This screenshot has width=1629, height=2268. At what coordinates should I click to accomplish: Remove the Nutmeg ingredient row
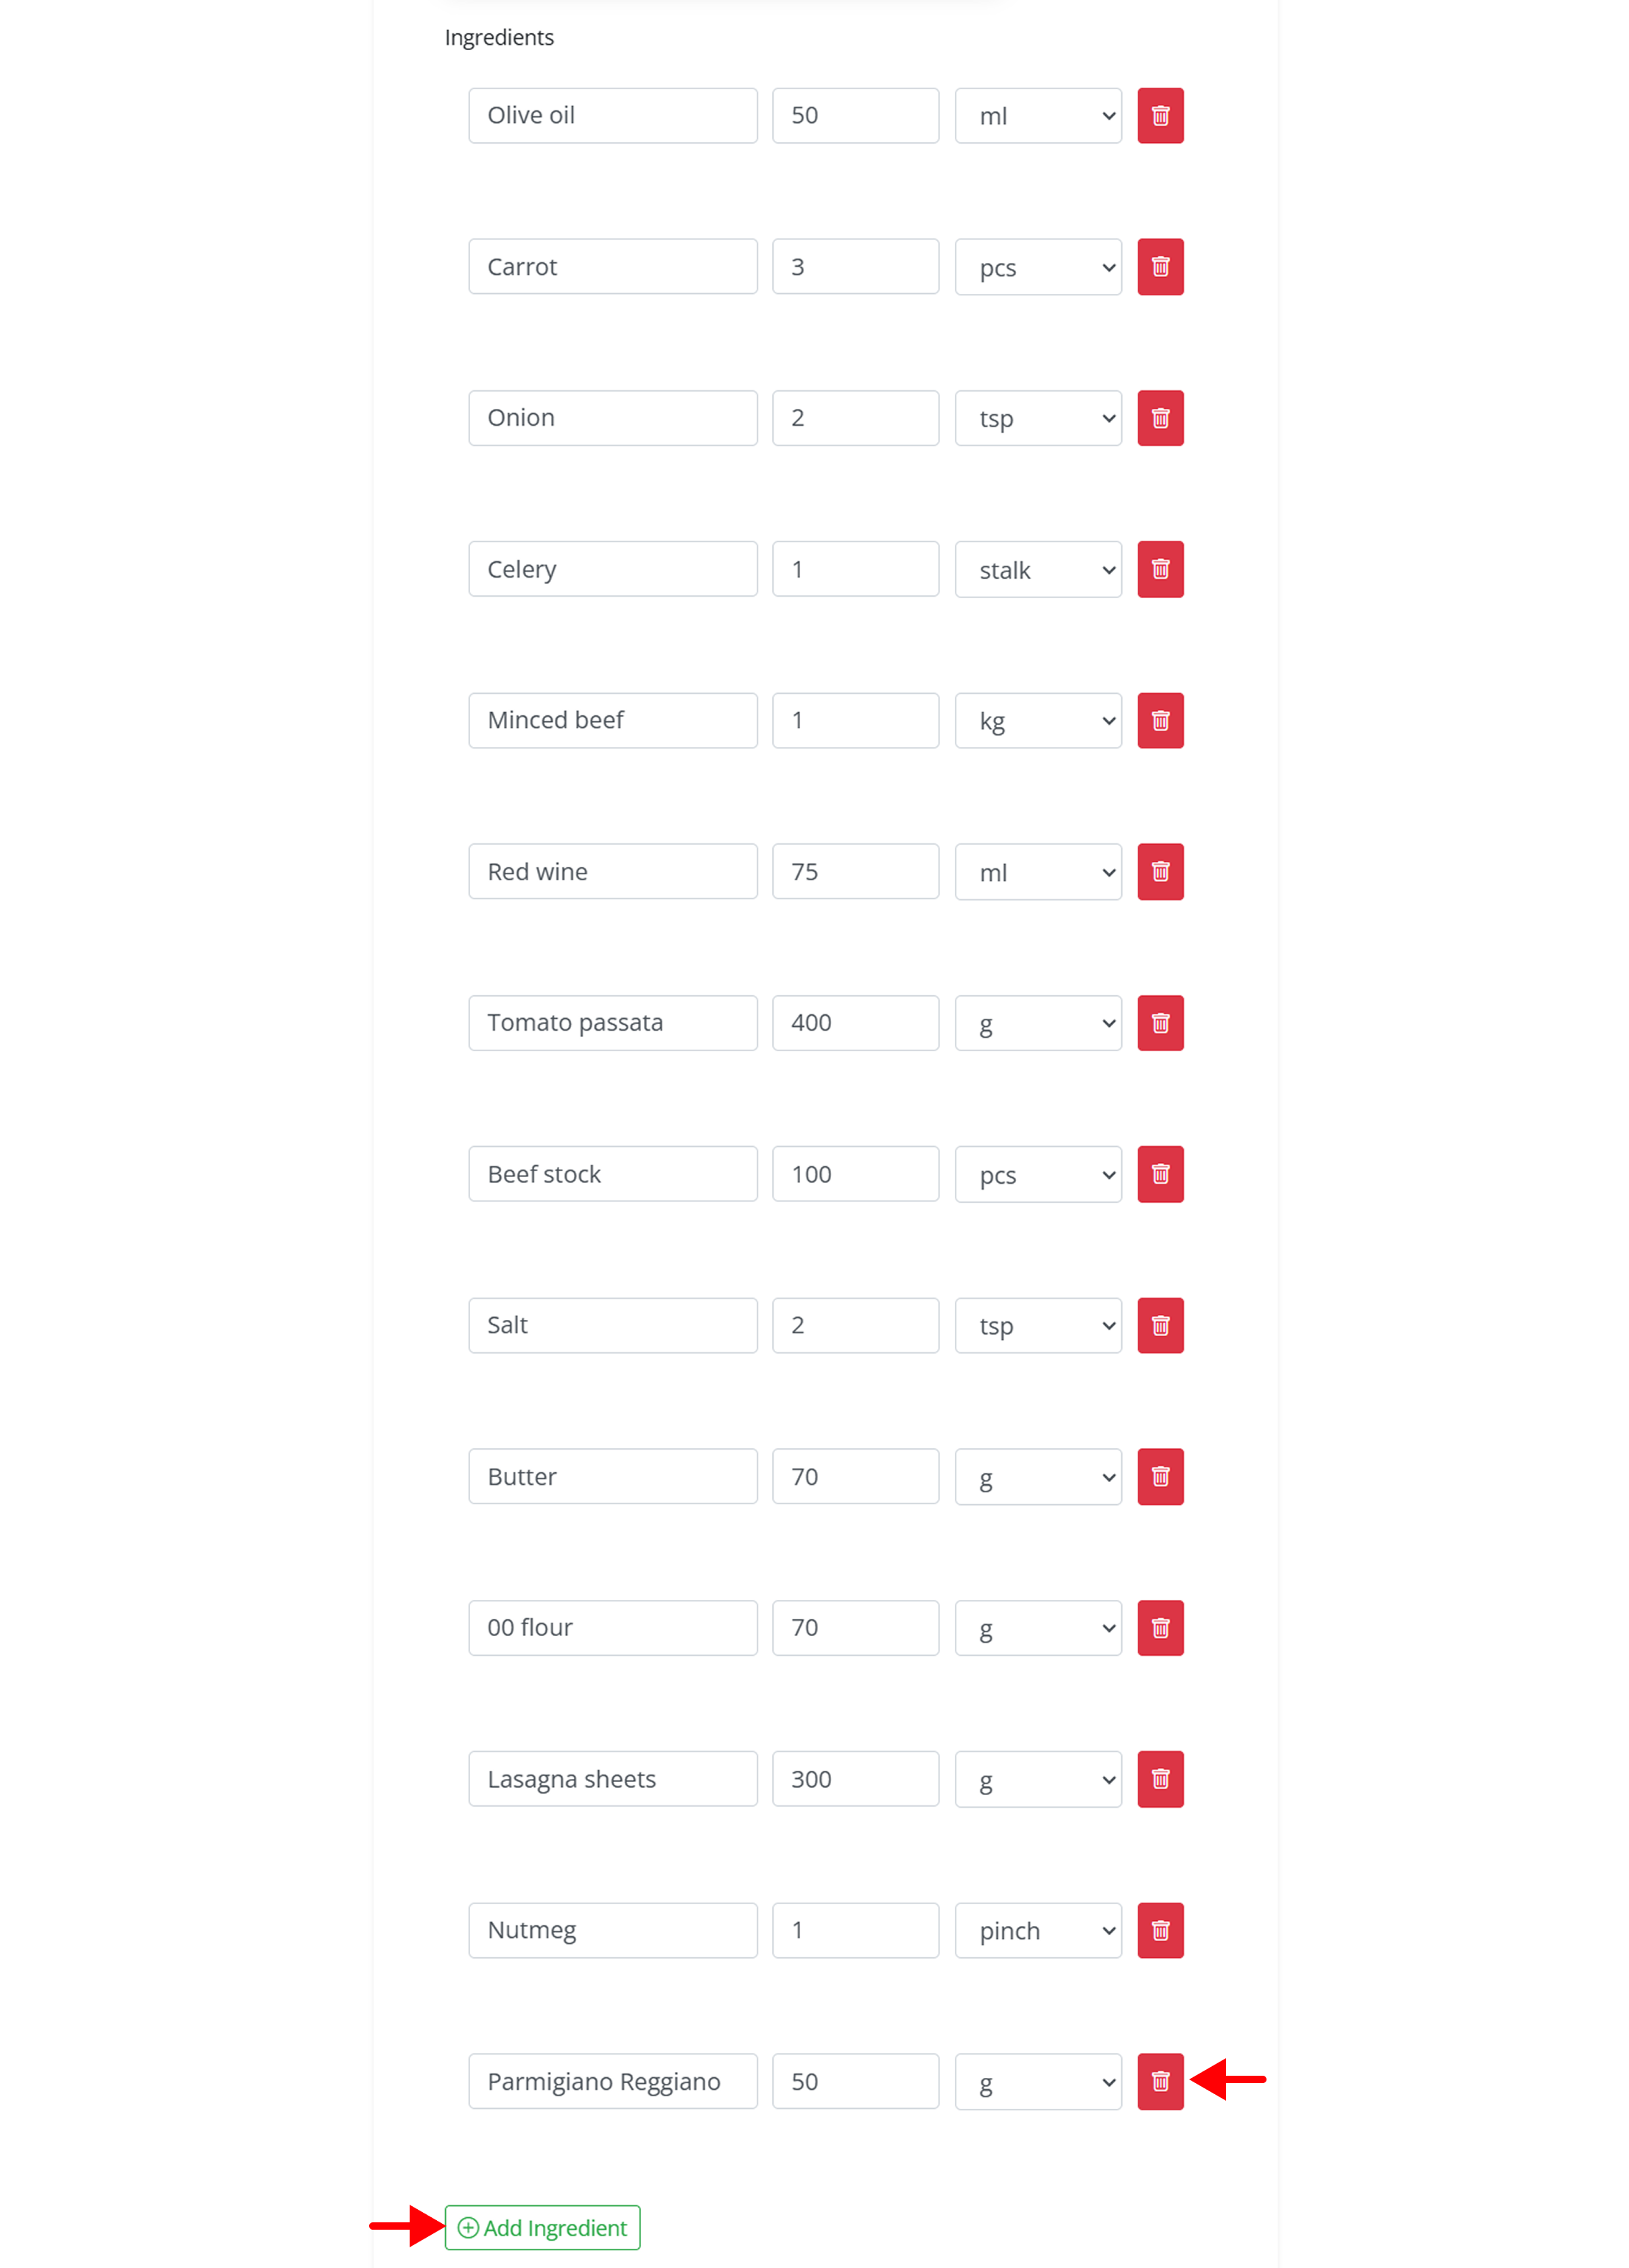pyautogui.click(x=1160, y=1930)
